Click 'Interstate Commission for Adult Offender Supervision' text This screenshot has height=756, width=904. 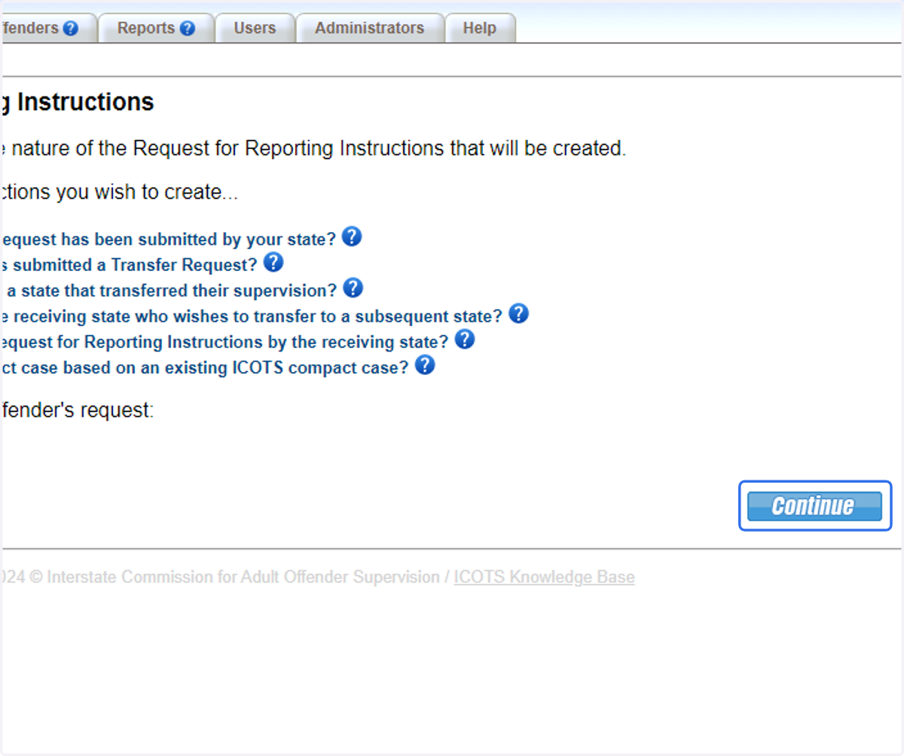243,578
